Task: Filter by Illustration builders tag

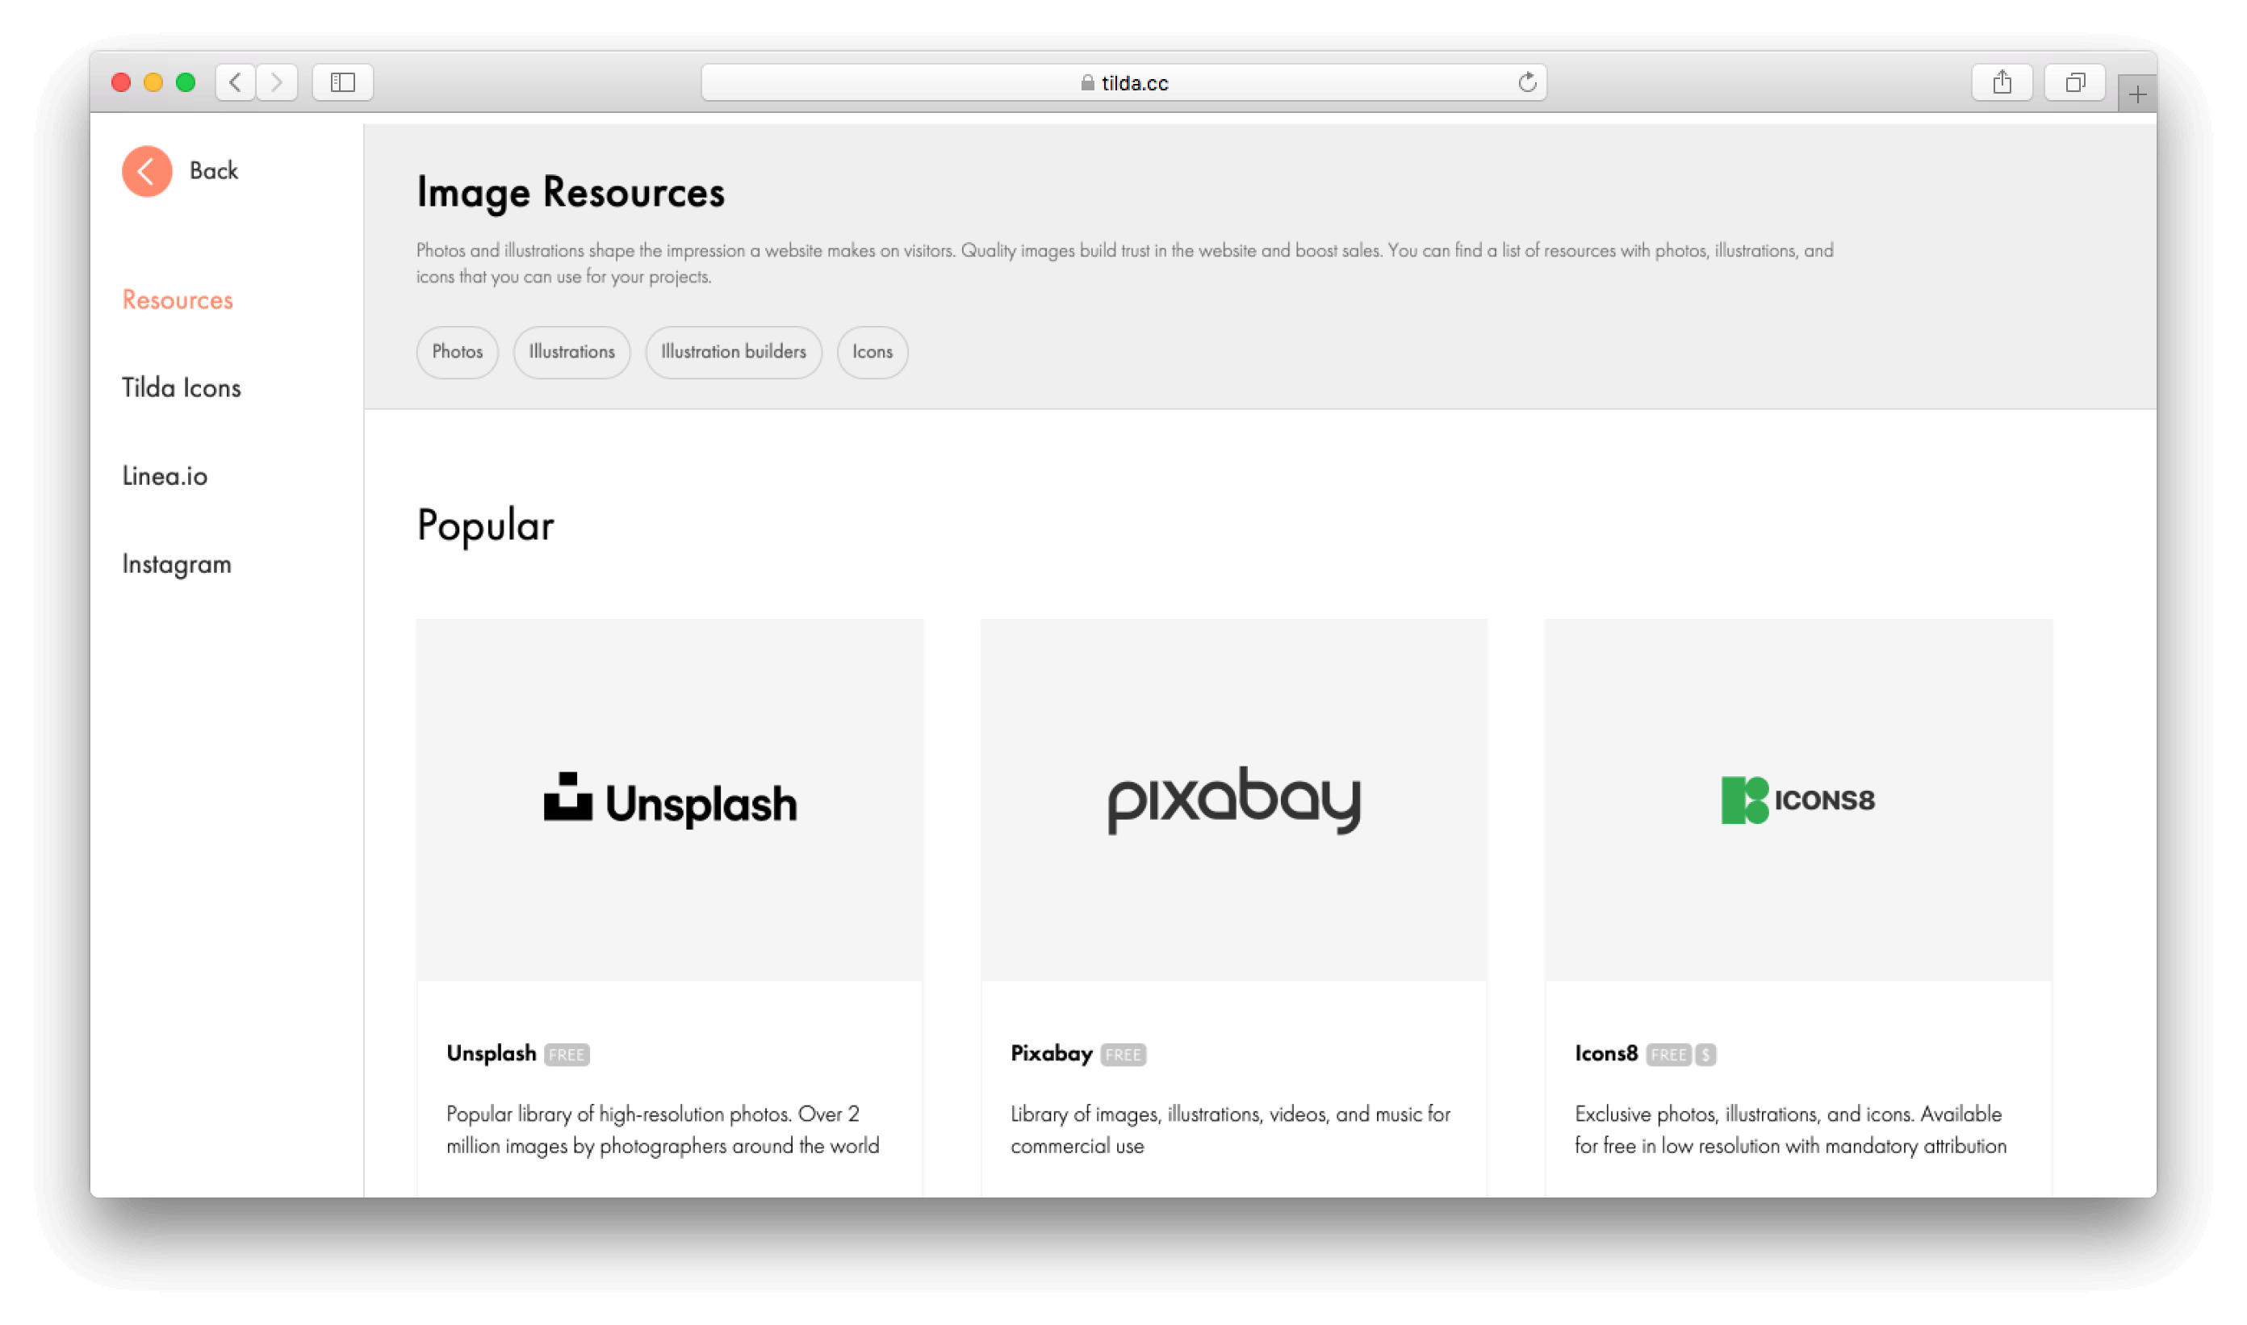Action: [x=733, y=352]
